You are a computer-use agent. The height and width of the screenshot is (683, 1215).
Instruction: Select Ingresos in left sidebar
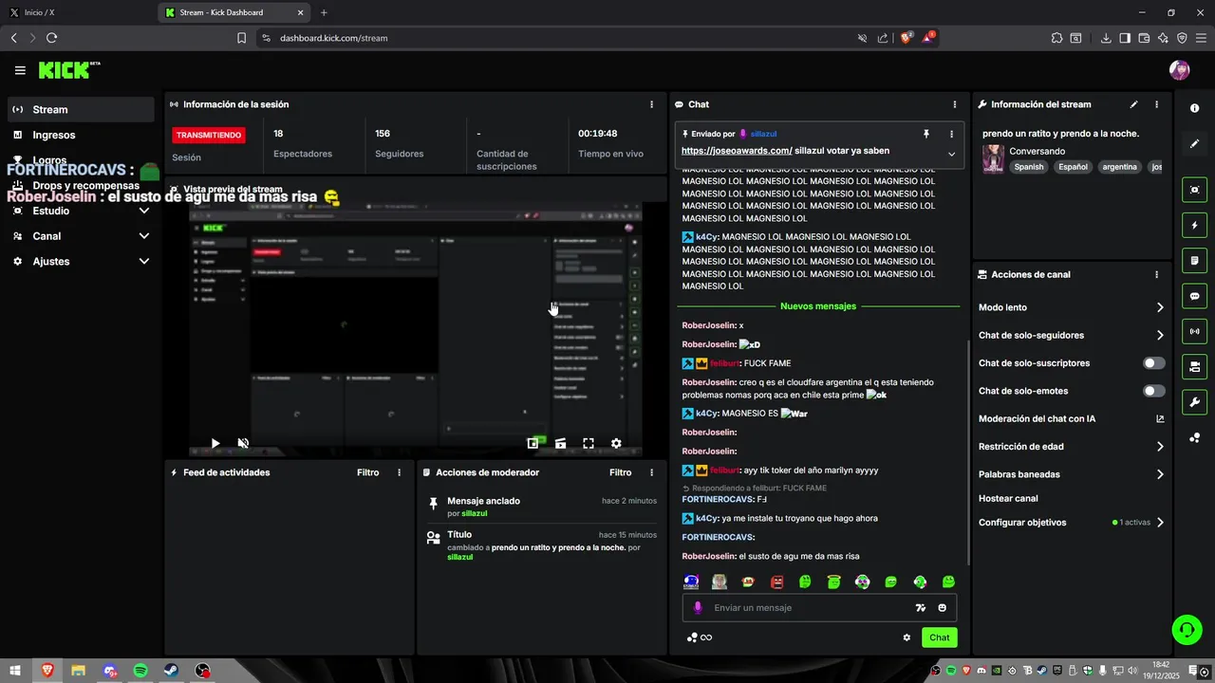pyautogui.click(x=80, y=135)
